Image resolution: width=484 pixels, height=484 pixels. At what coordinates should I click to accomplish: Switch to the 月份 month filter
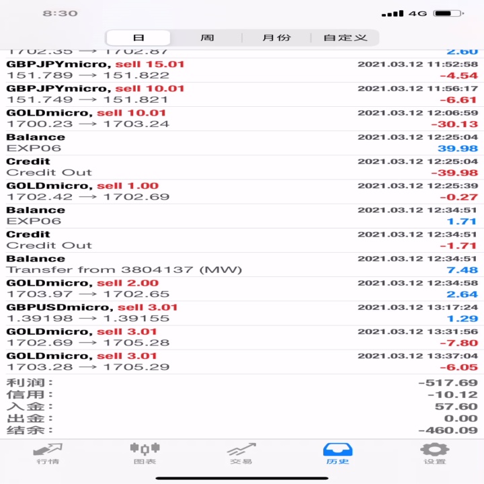[276, 38]
